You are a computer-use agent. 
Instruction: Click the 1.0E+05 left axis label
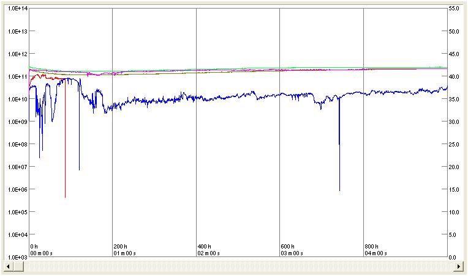(18, 212)
